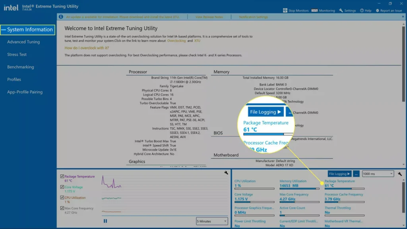Image resolution: width=407 pixels, height=229 pixels.
Task: Click Power Limit Throttling status
Action: click(x=237, y=226)
